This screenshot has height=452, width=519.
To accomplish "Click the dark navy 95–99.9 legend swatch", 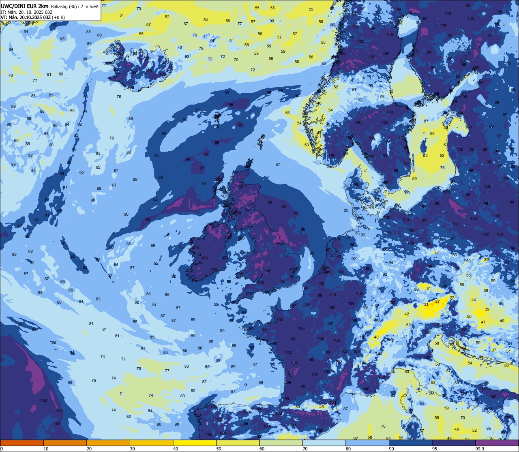I will (454, 443).
